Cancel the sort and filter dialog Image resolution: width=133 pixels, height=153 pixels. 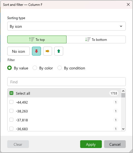pyautogui.click(x=115, y=144)
